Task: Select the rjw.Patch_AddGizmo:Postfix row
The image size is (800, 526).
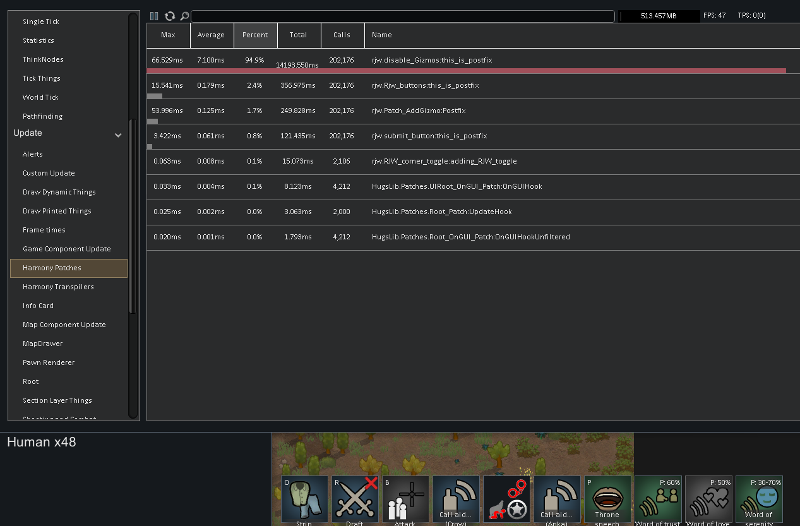Action: point(473,111)
